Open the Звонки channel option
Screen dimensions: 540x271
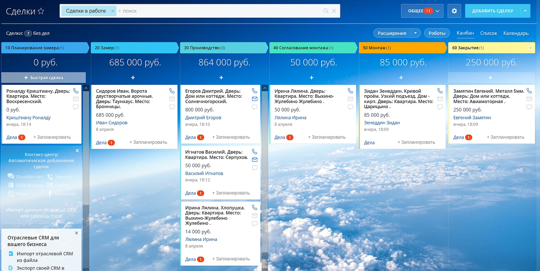(x=60, y=177)
